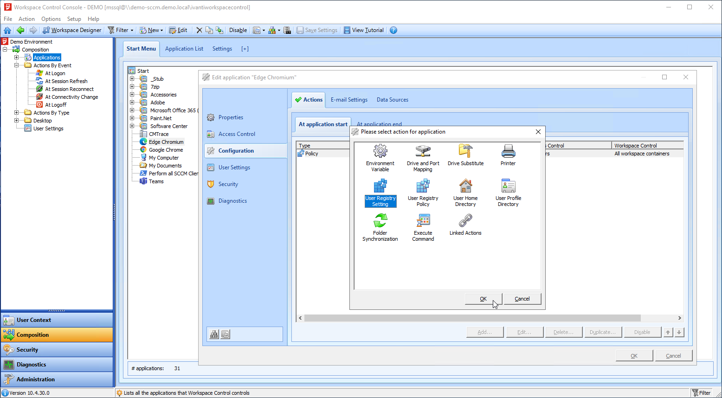Open the Setup menu
Screen dimensions: 722x398
click(x=74, y=19)
